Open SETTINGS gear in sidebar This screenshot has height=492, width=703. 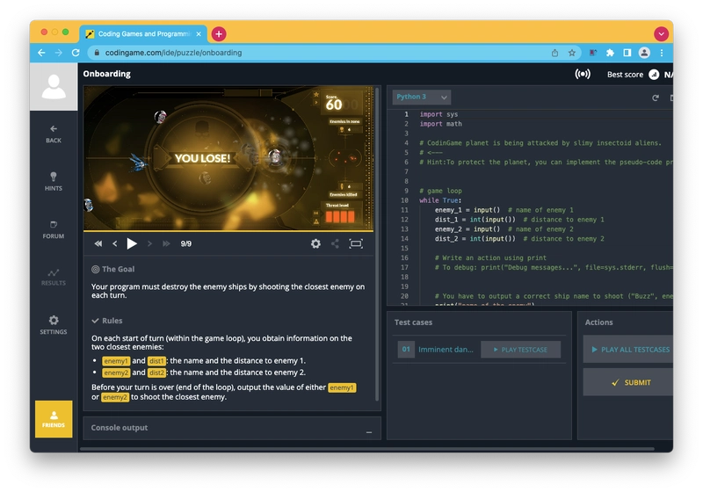click(54, 325)
